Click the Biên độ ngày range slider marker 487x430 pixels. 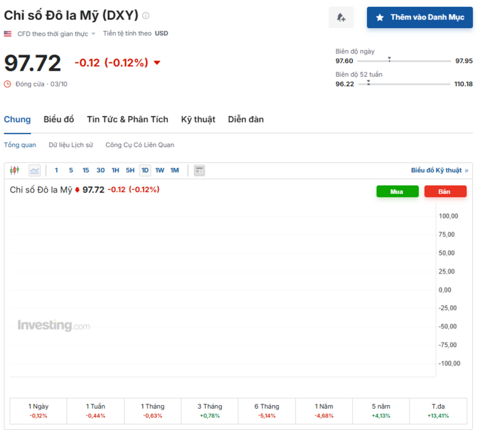point(390,60)
